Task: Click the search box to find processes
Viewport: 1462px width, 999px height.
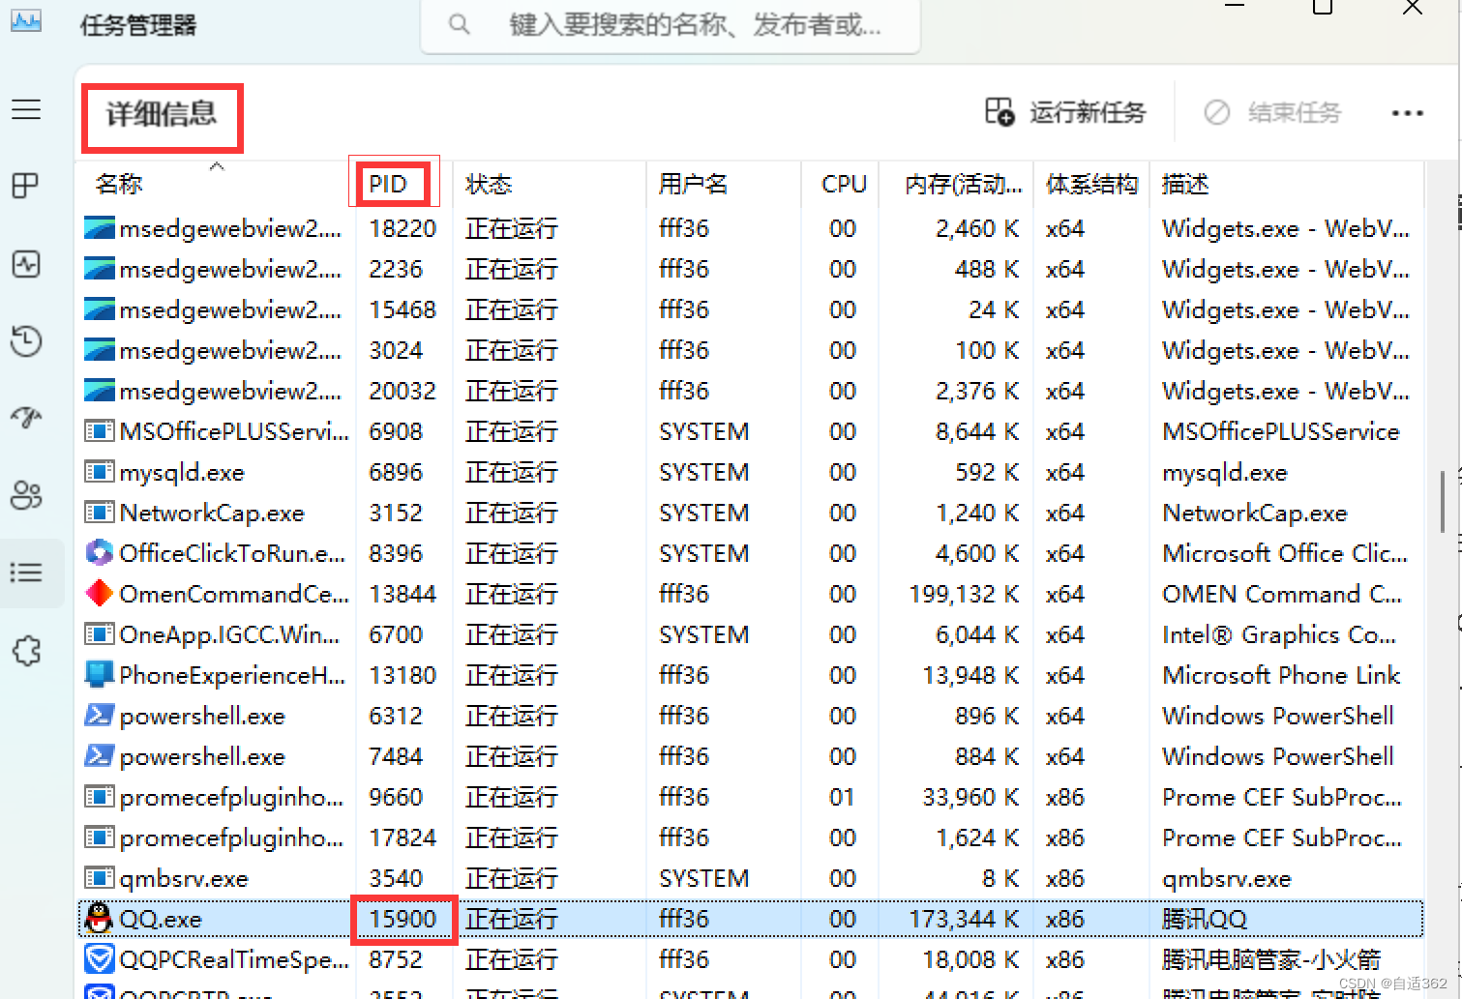Action: 671,25
